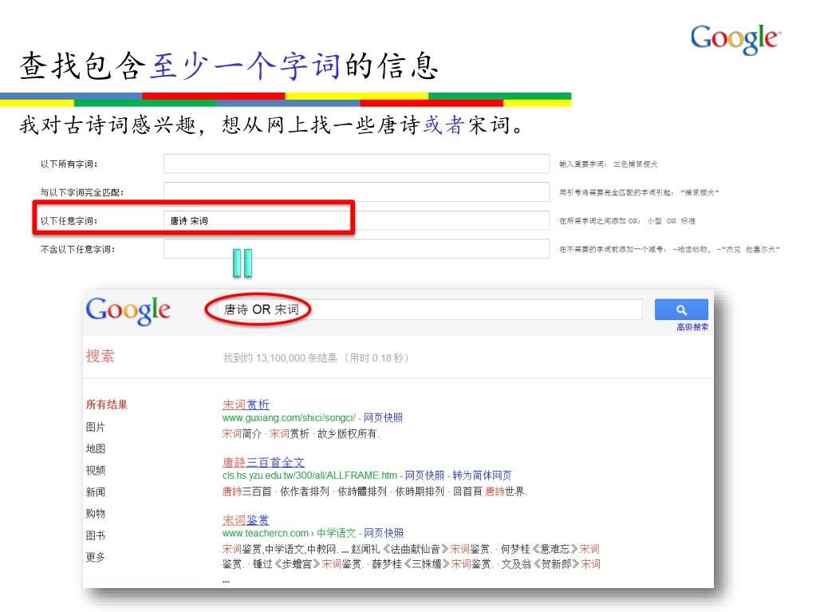Select 视频 in the sidebar

click(x=95, y=471)
